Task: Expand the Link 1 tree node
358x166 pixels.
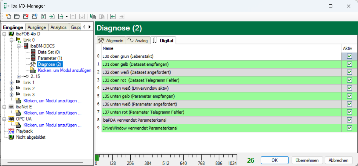Action: point(11,82)
